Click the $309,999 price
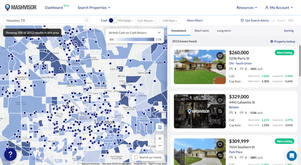The image size is (301, 165). tap(239, 141)
